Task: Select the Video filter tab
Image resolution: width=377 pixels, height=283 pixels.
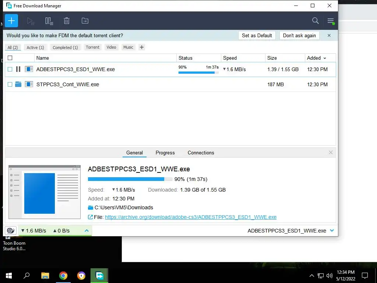Action: click(x=111, y=47)
